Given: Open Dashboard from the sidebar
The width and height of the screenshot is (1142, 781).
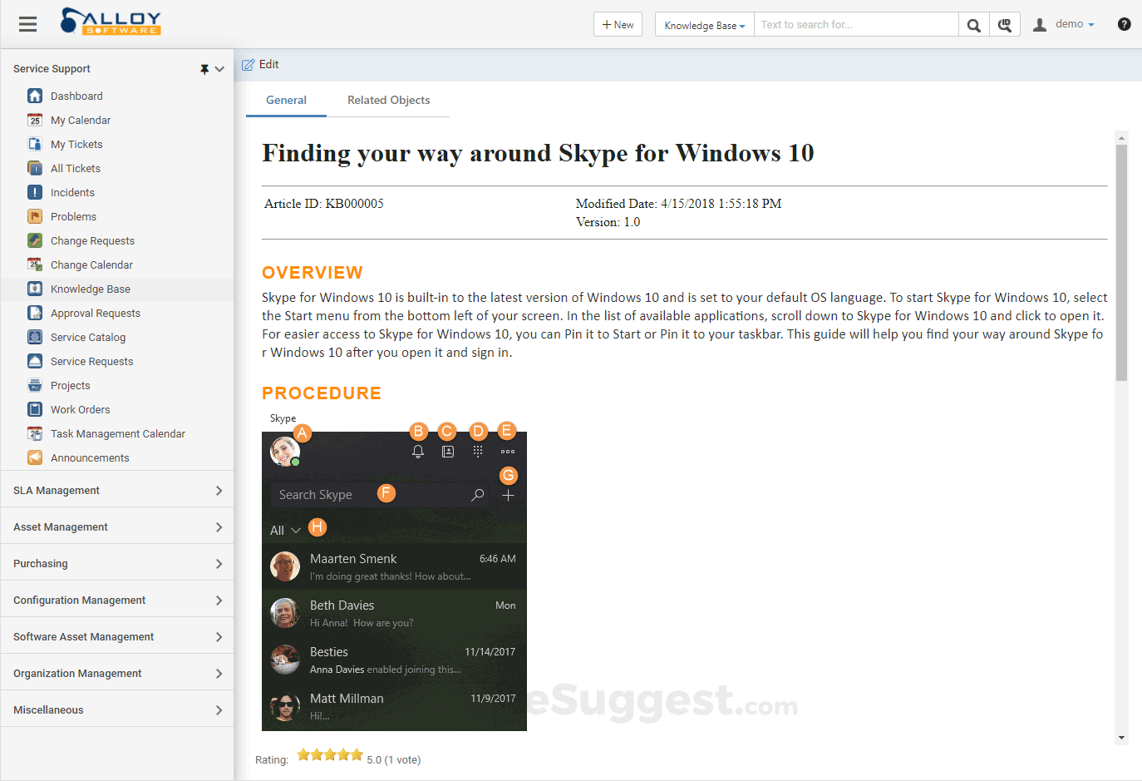Looking at the screenshot, I should tap(76, 96).
